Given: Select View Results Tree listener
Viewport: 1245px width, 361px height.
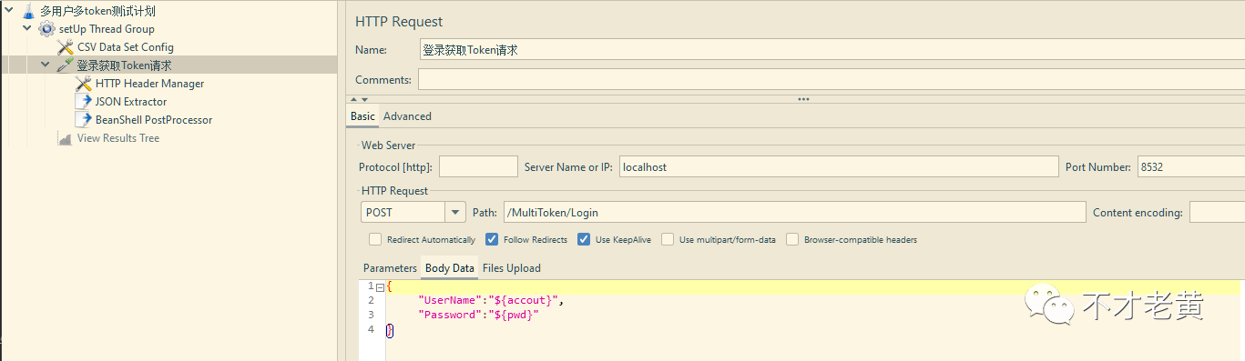Looking at the screenshot, I should coord(118,138).
